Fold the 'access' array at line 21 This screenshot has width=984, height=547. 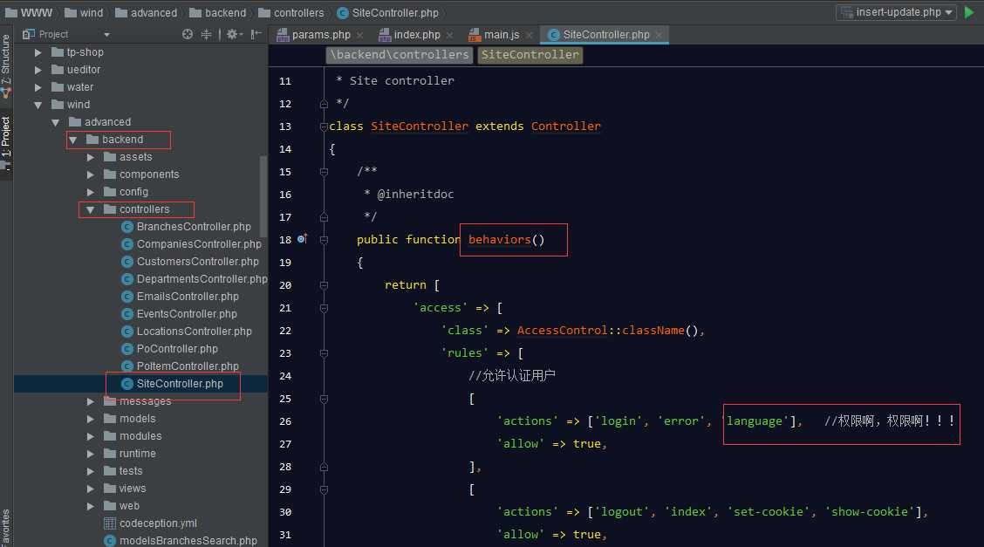pos(324,308)
